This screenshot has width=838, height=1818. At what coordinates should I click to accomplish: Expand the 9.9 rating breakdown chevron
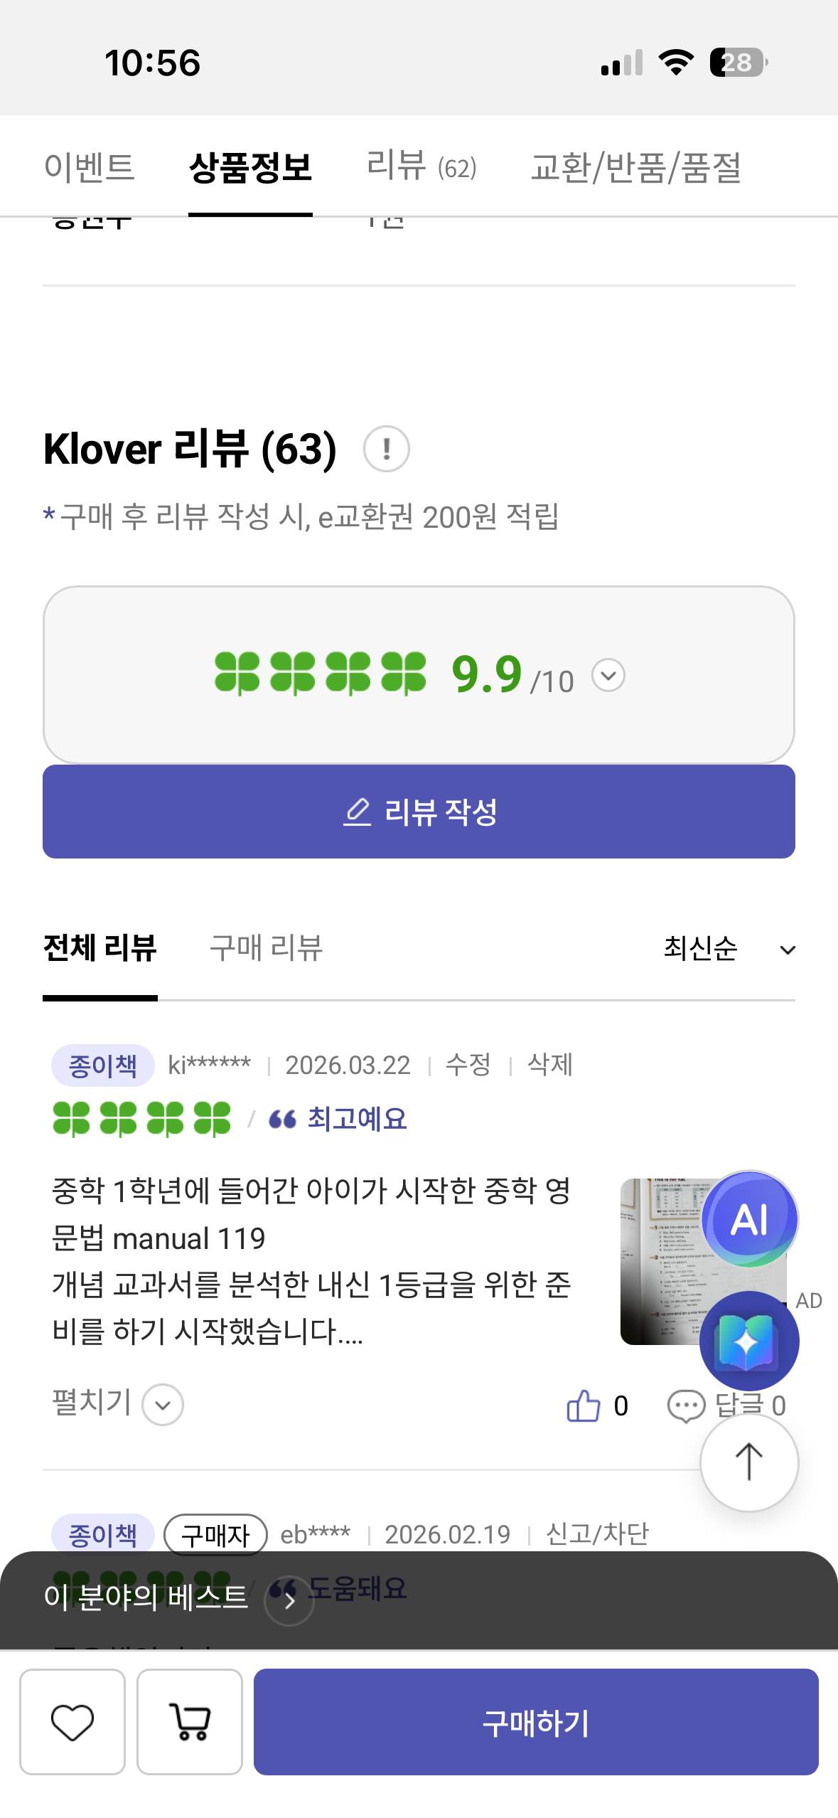(608, 675)
